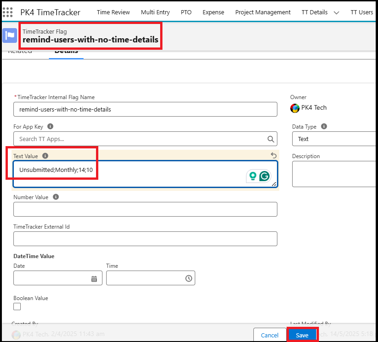Image resolution: width=378 pixels, height=342 pixels.
Task: Open the date picker calendar icon
Action: coord(94,279)
